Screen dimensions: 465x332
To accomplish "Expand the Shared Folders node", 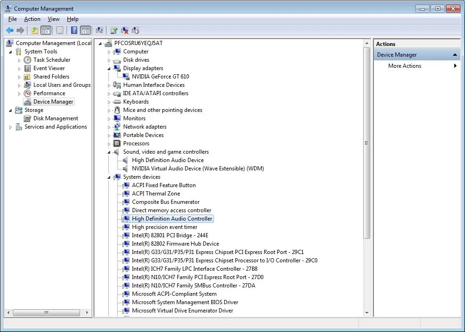I will (19, 77).
